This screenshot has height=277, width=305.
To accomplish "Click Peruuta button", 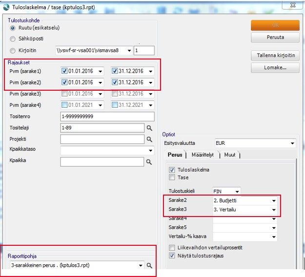I will pyautogui.click(x=275, y=38).
